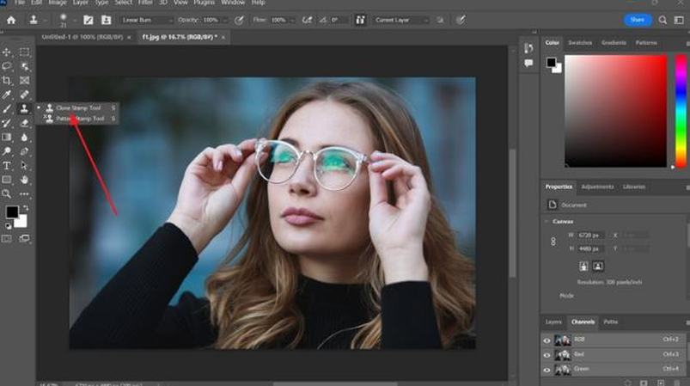Select the Gradient tool

click(7, 138)
